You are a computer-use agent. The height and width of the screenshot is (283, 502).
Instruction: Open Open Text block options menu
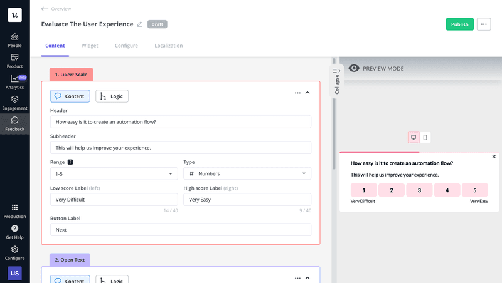297,278
